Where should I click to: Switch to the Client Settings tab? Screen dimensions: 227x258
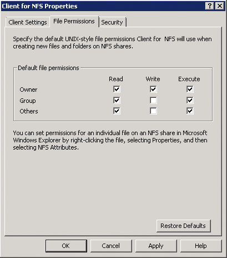coord(28,22)
